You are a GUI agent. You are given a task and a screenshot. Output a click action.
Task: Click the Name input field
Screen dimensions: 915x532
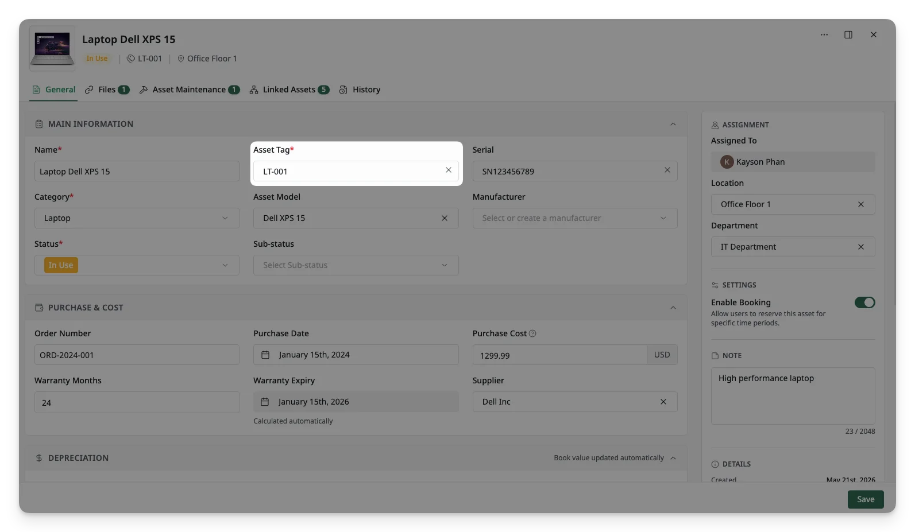pos(137,171)
